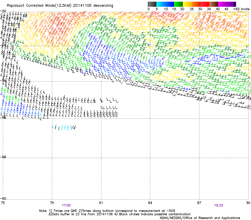251x220 pixels.
Task: Click the '25' label under the color bar
Action: tap(192, 9)
